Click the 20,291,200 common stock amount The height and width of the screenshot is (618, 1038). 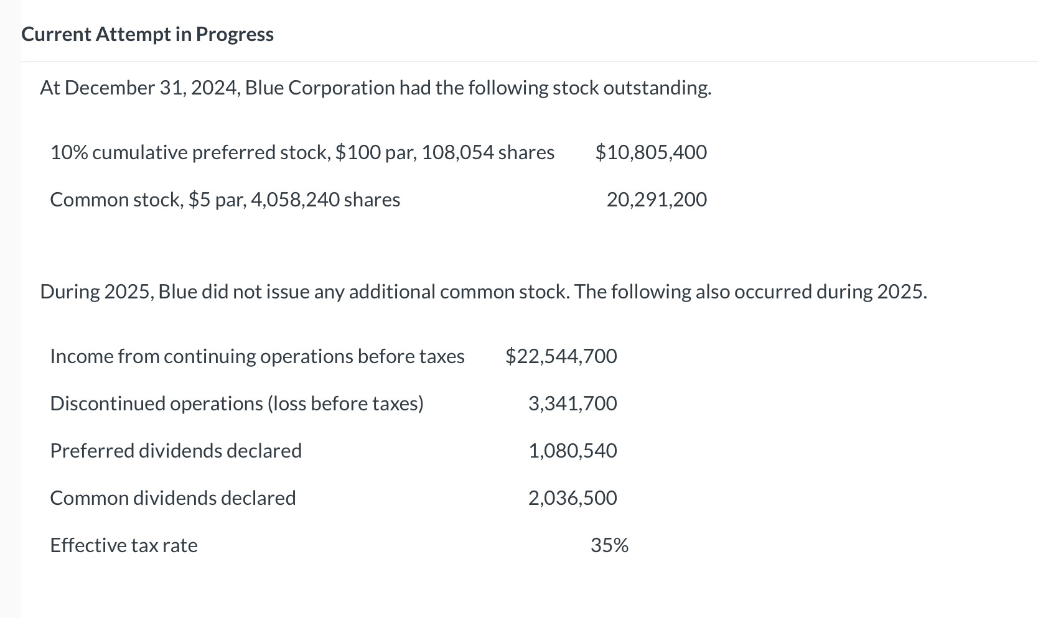657,200
